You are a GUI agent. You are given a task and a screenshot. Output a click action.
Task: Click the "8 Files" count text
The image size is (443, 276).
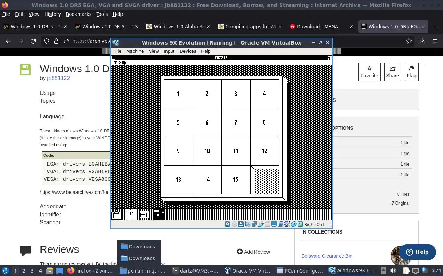point(403,194)
